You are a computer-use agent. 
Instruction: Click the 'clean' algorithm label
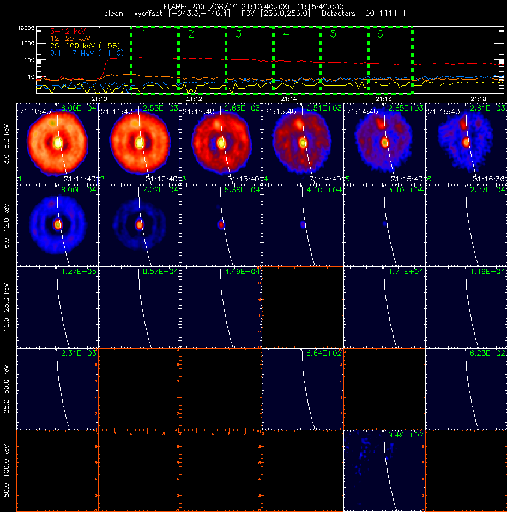(113, 14)
